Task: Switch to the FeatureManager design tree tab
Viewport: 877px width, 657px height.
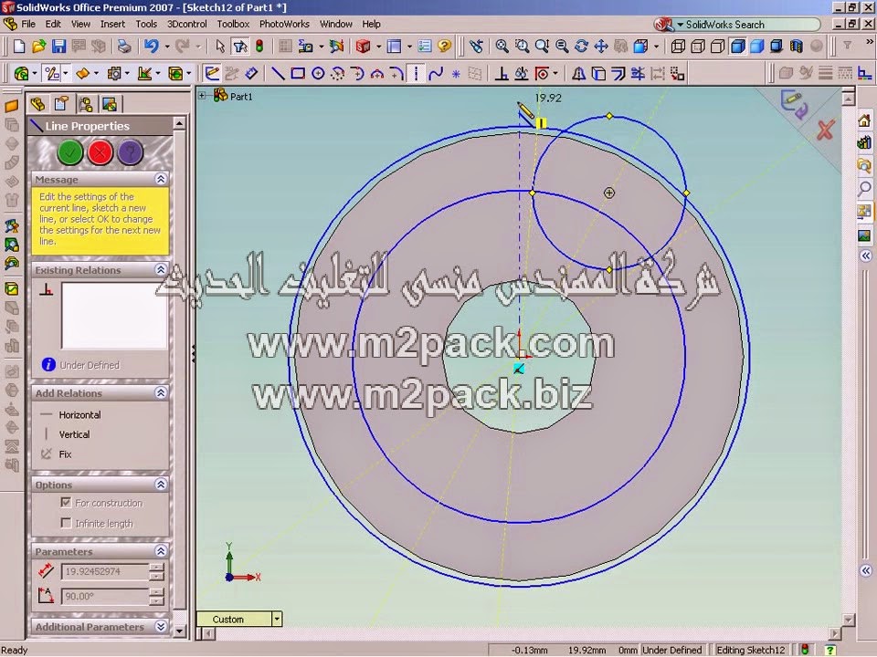Action: pyautogui.click(x=38, y=104)
